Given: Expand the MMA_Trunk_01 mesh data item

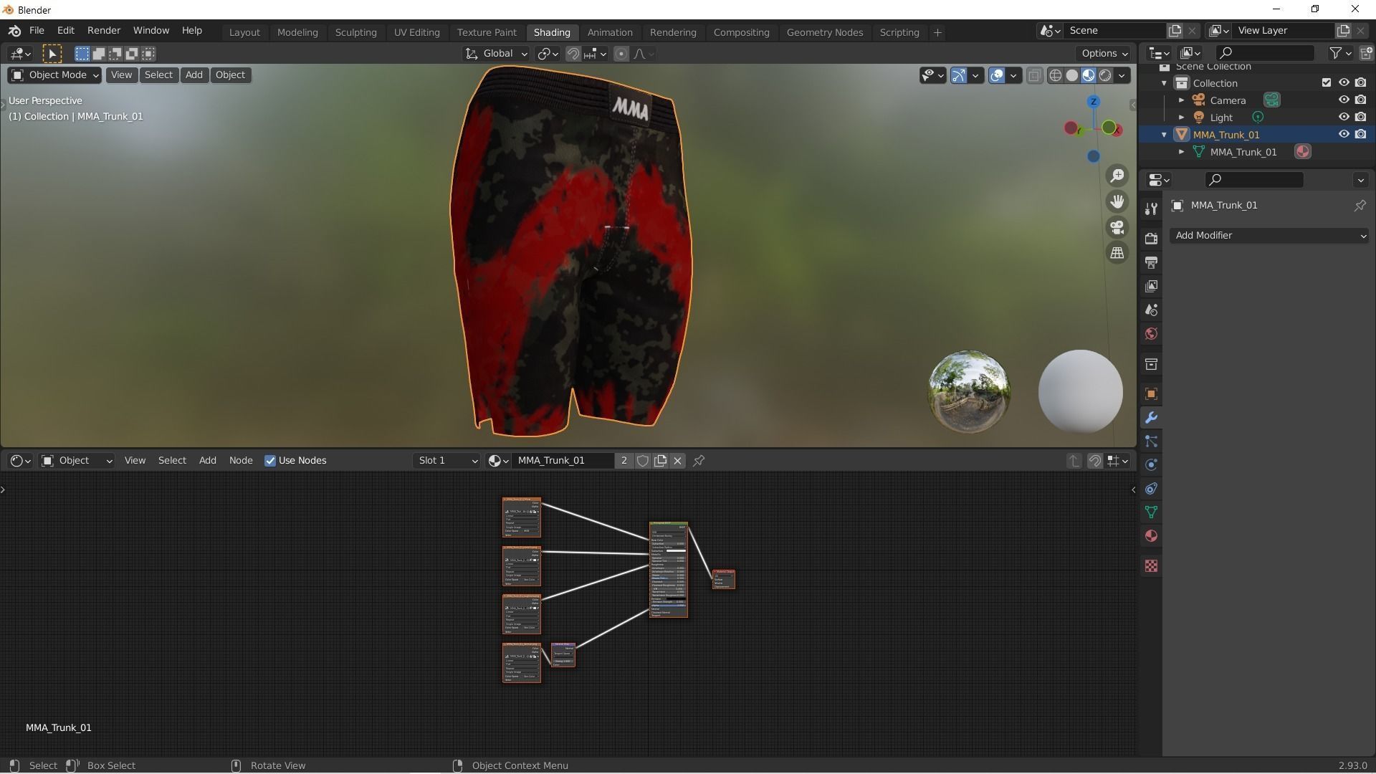Looking at the screenshot, I should [1181, 152].
